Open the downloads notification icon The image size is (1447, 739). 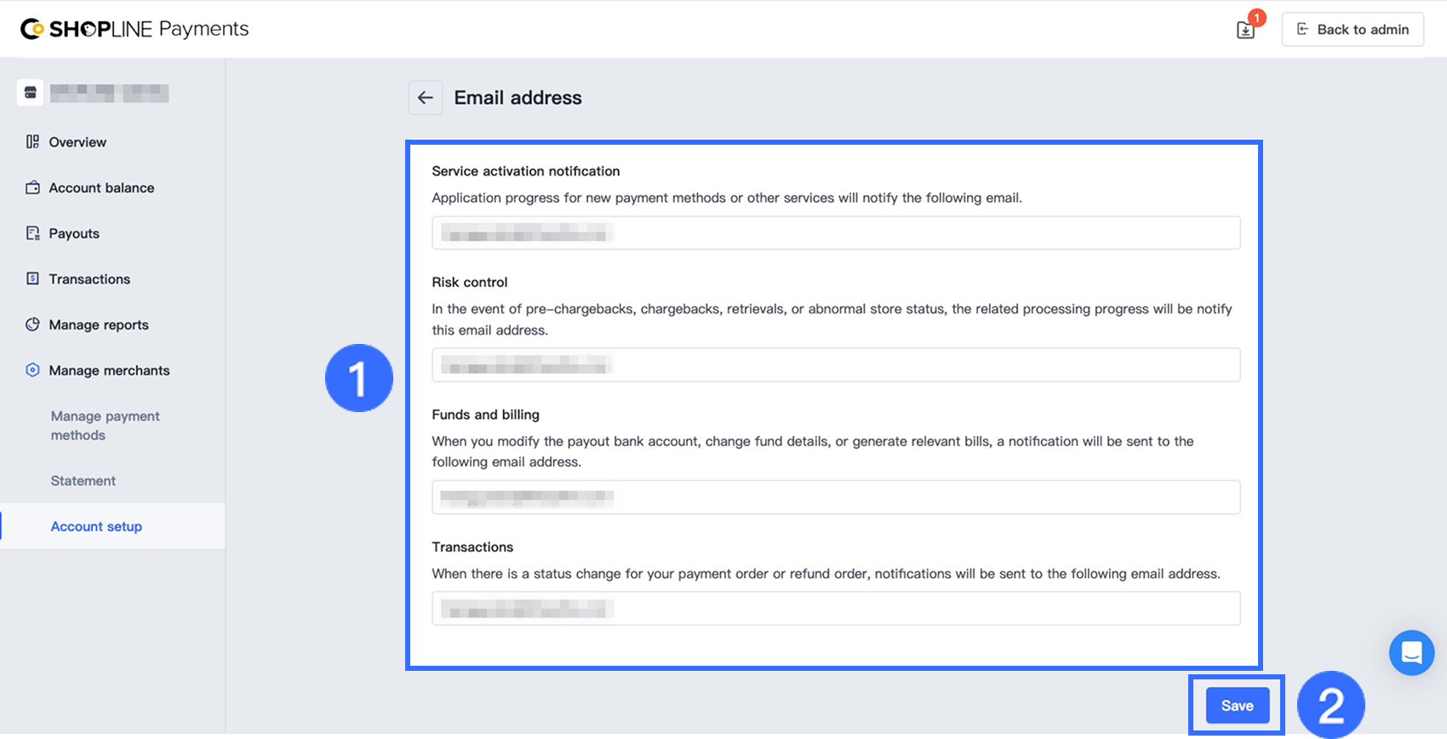(x=1245, y=31)
